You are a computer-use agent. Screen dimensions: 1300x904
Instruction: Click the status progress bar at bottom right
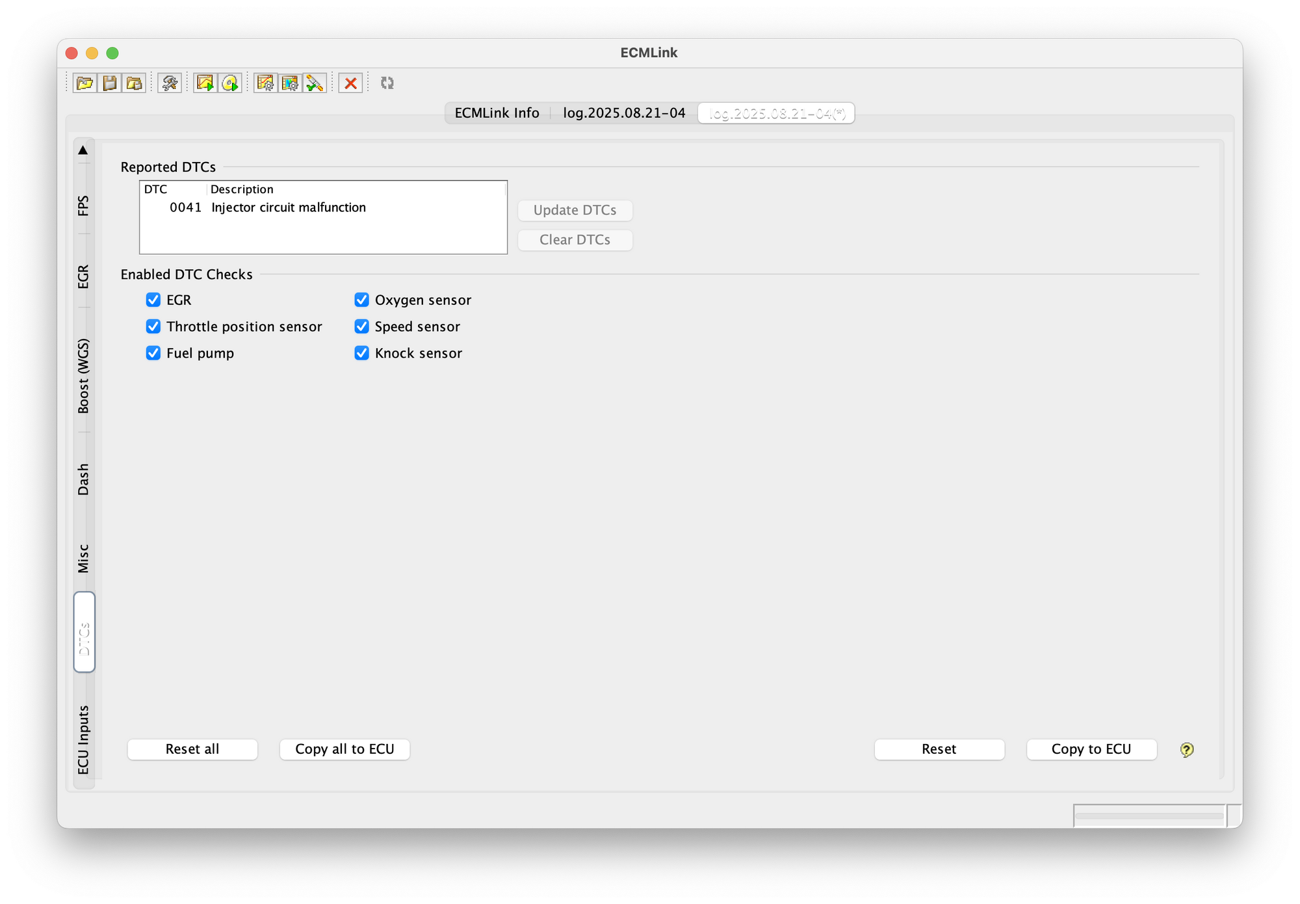click(1149, 816)
